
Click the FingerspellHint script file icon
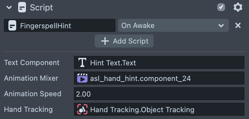[12, 25]
